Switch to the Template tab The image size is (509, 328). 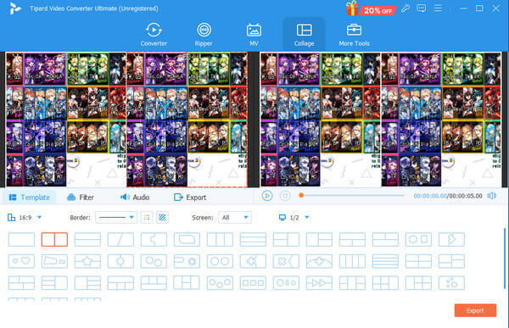(x=29, y=197)
